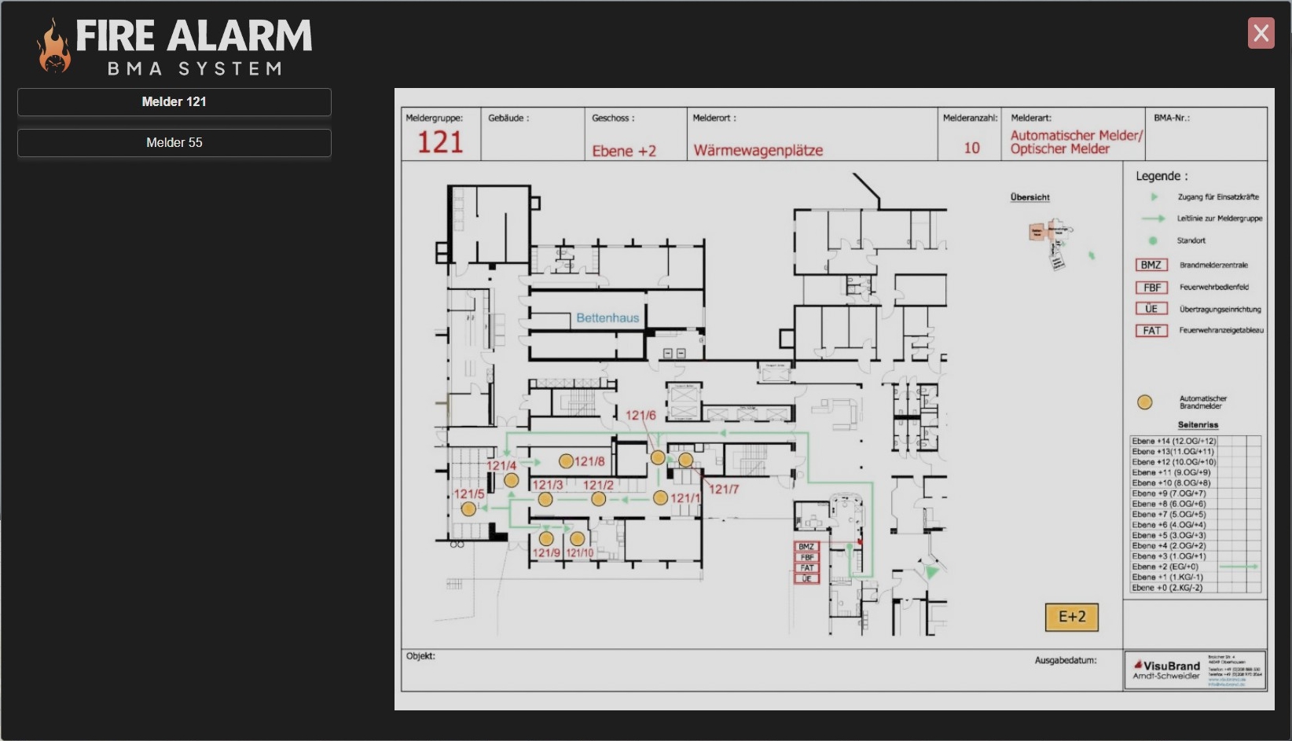This screenshot has height=741, width=1292.
Task: Click the VisuBrand logo on the plan
Action: tap(1166, 670)
